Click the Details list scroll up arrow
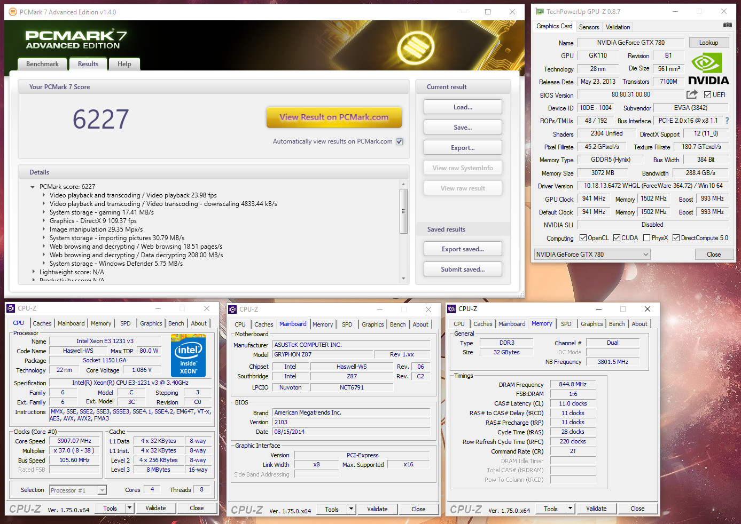This screenshot has width=741, height=524. click(403, 184)
